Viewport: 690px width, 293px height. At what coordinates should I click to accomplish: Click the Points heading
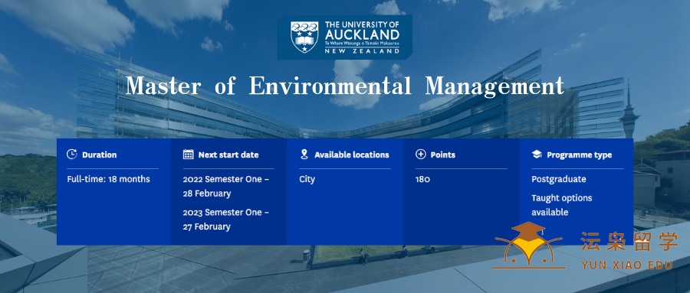pos(442,155)
